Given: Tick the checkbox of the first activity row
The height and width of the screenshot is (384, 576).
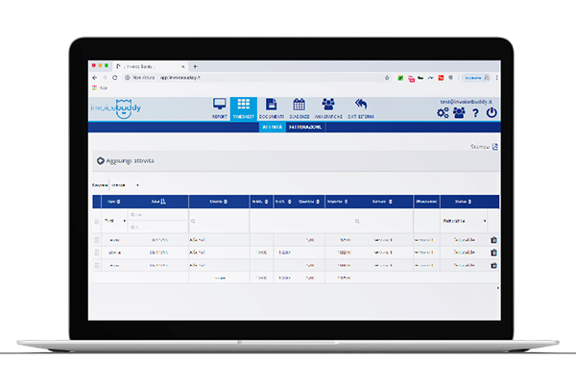Looking at the screenshot, I should tap(97, 240).
